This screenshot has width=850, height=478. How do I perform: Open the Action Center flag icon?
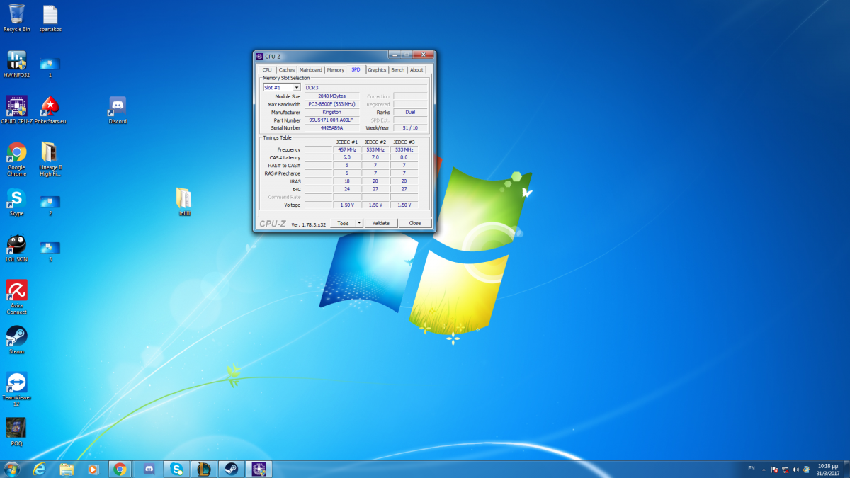pos(774,469)
